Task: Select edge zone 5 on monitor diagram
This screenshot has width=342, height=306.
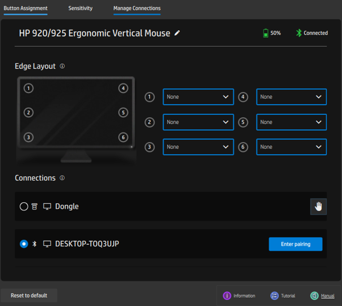Action: click(x=123, y=113)
